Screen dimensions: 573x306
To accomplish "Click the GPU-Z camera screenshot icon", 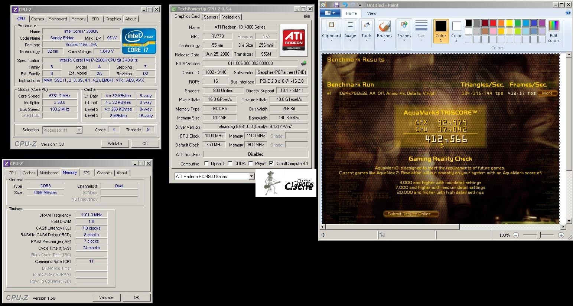I will [x=306, y=16].
